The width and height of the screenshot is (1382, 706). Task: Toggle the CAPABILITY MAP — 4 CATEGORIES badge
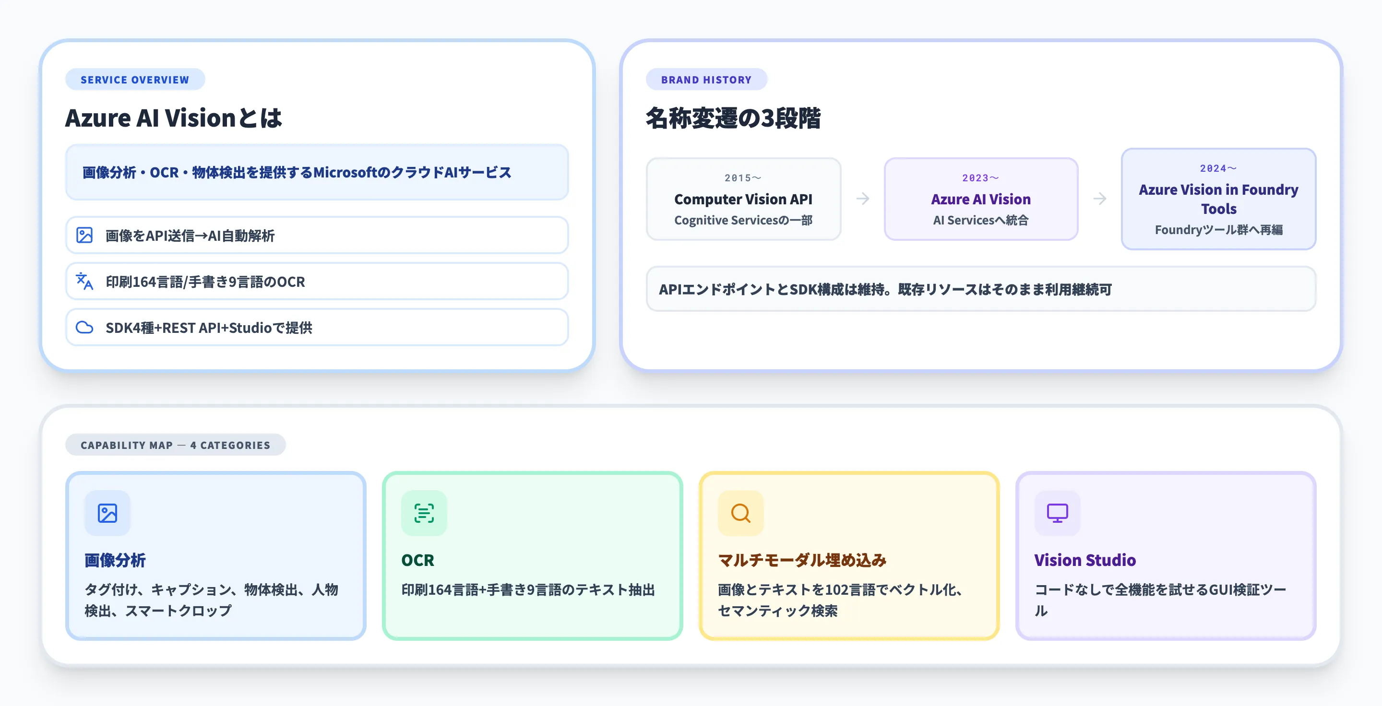point(176,445)
